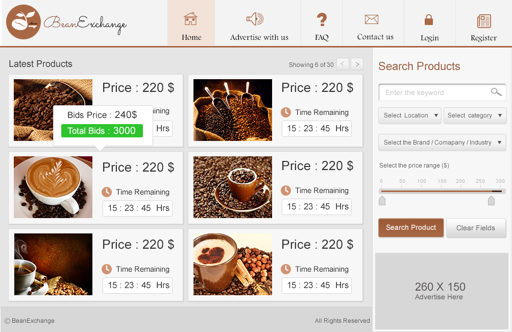Click the 260 X 150 Advertise Here banner
This screenshot has width=512, height=332.
coord(442,291)
